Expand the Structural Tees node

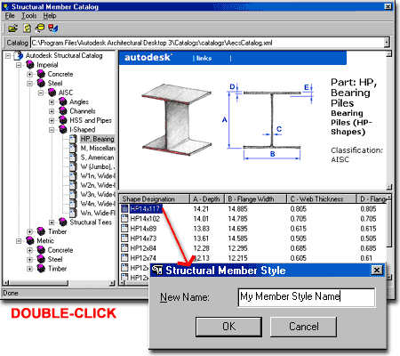52,222
